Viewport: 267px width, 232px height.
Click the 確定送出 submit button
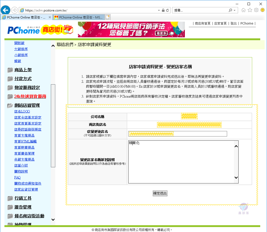click(x=160, y=193)
